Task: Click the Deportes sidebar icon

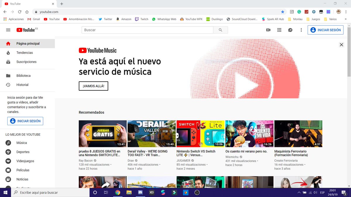Action: [x=8, y=152]
